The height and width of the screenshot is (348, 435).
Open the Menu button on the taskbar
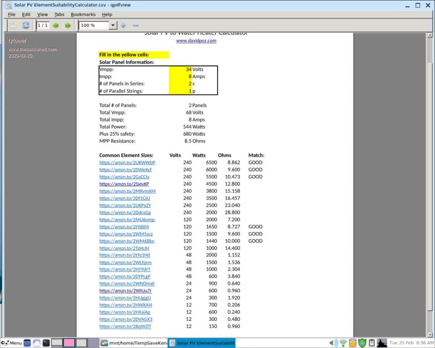coord(12,343)
